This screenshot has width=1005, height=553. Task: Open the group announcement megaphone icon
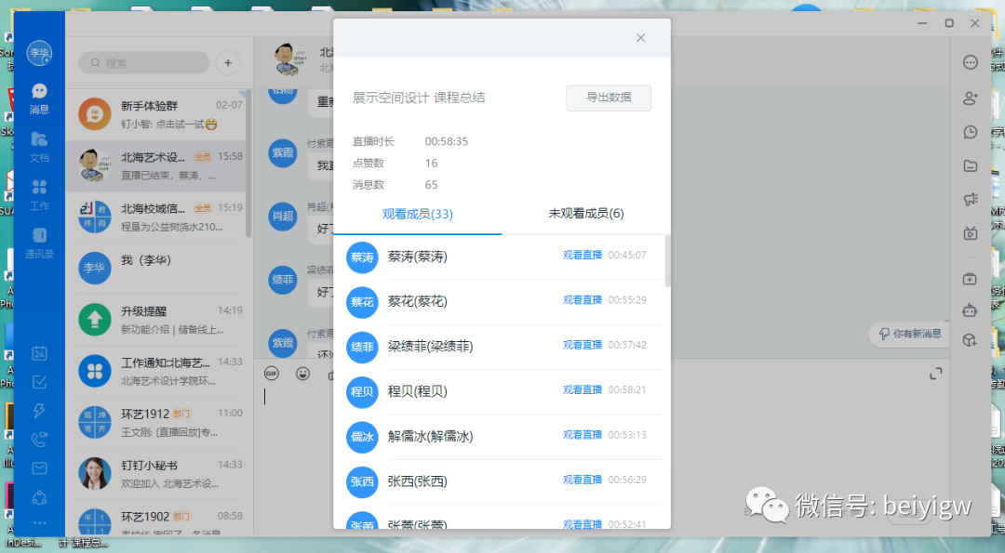pos(971,199)
